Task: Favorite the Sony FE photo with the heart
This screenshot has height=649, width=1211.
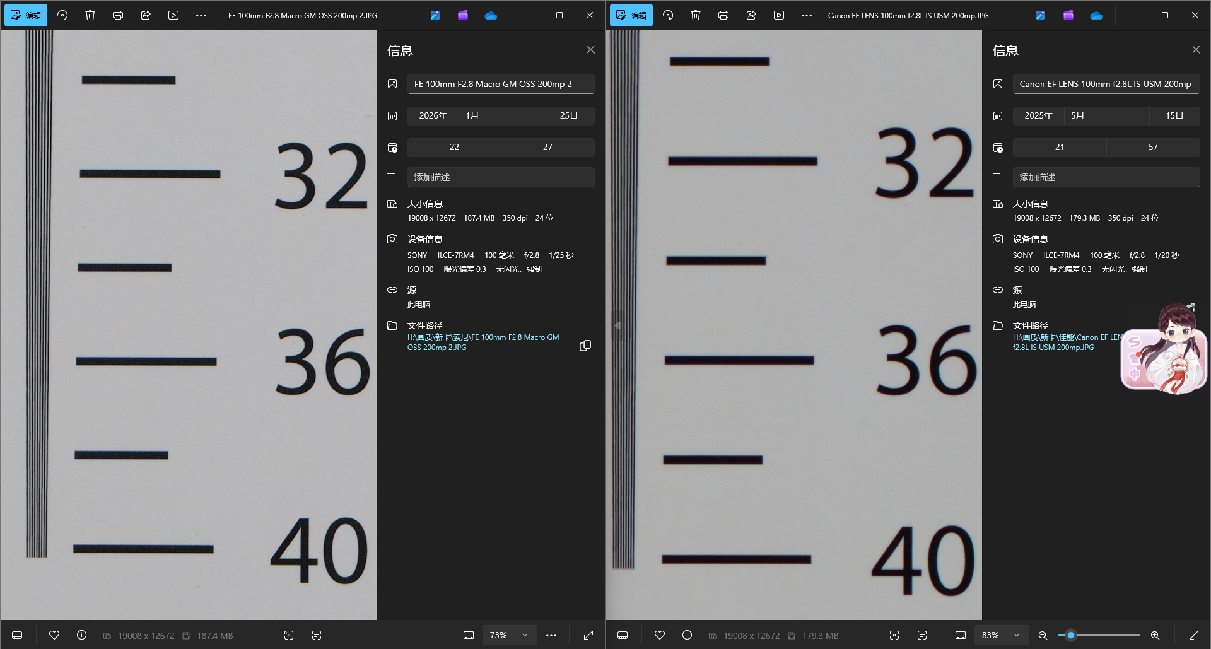Action: click(54, 635)
